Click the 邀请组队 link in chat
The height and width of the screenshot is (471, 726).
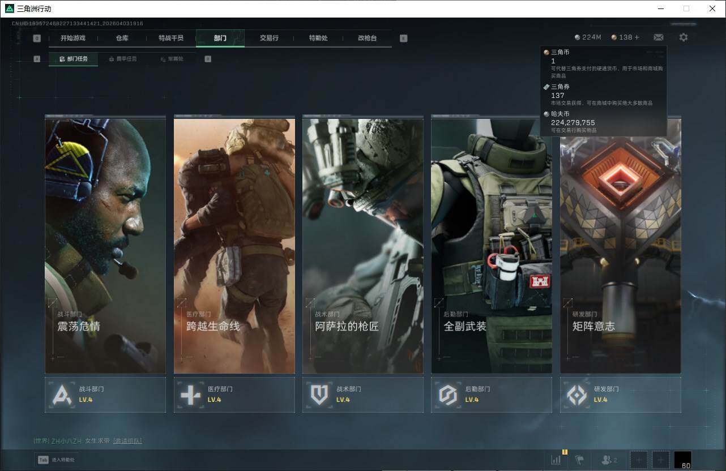[127, 440]
